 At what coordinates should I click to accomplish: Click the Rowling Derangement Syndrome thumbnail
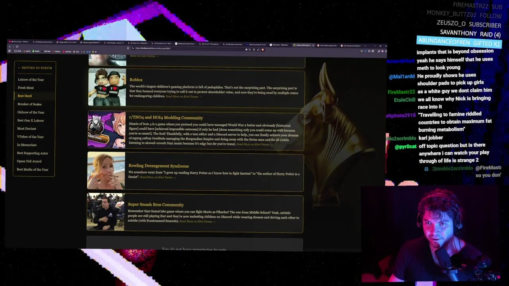coord(106,171)
